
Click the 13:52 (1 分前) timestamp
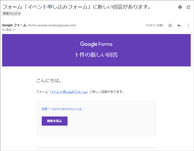click(x=154, y=25)
